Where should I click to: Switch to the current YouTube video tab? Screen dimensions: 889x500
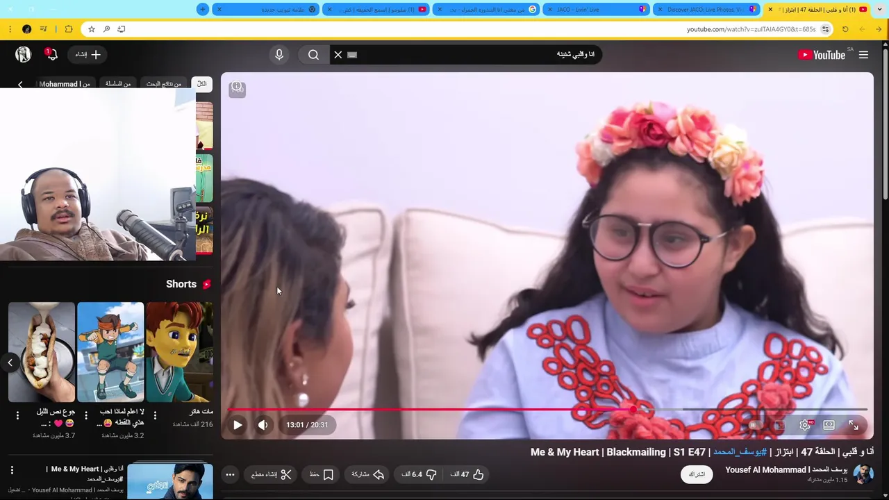point(817,10)
